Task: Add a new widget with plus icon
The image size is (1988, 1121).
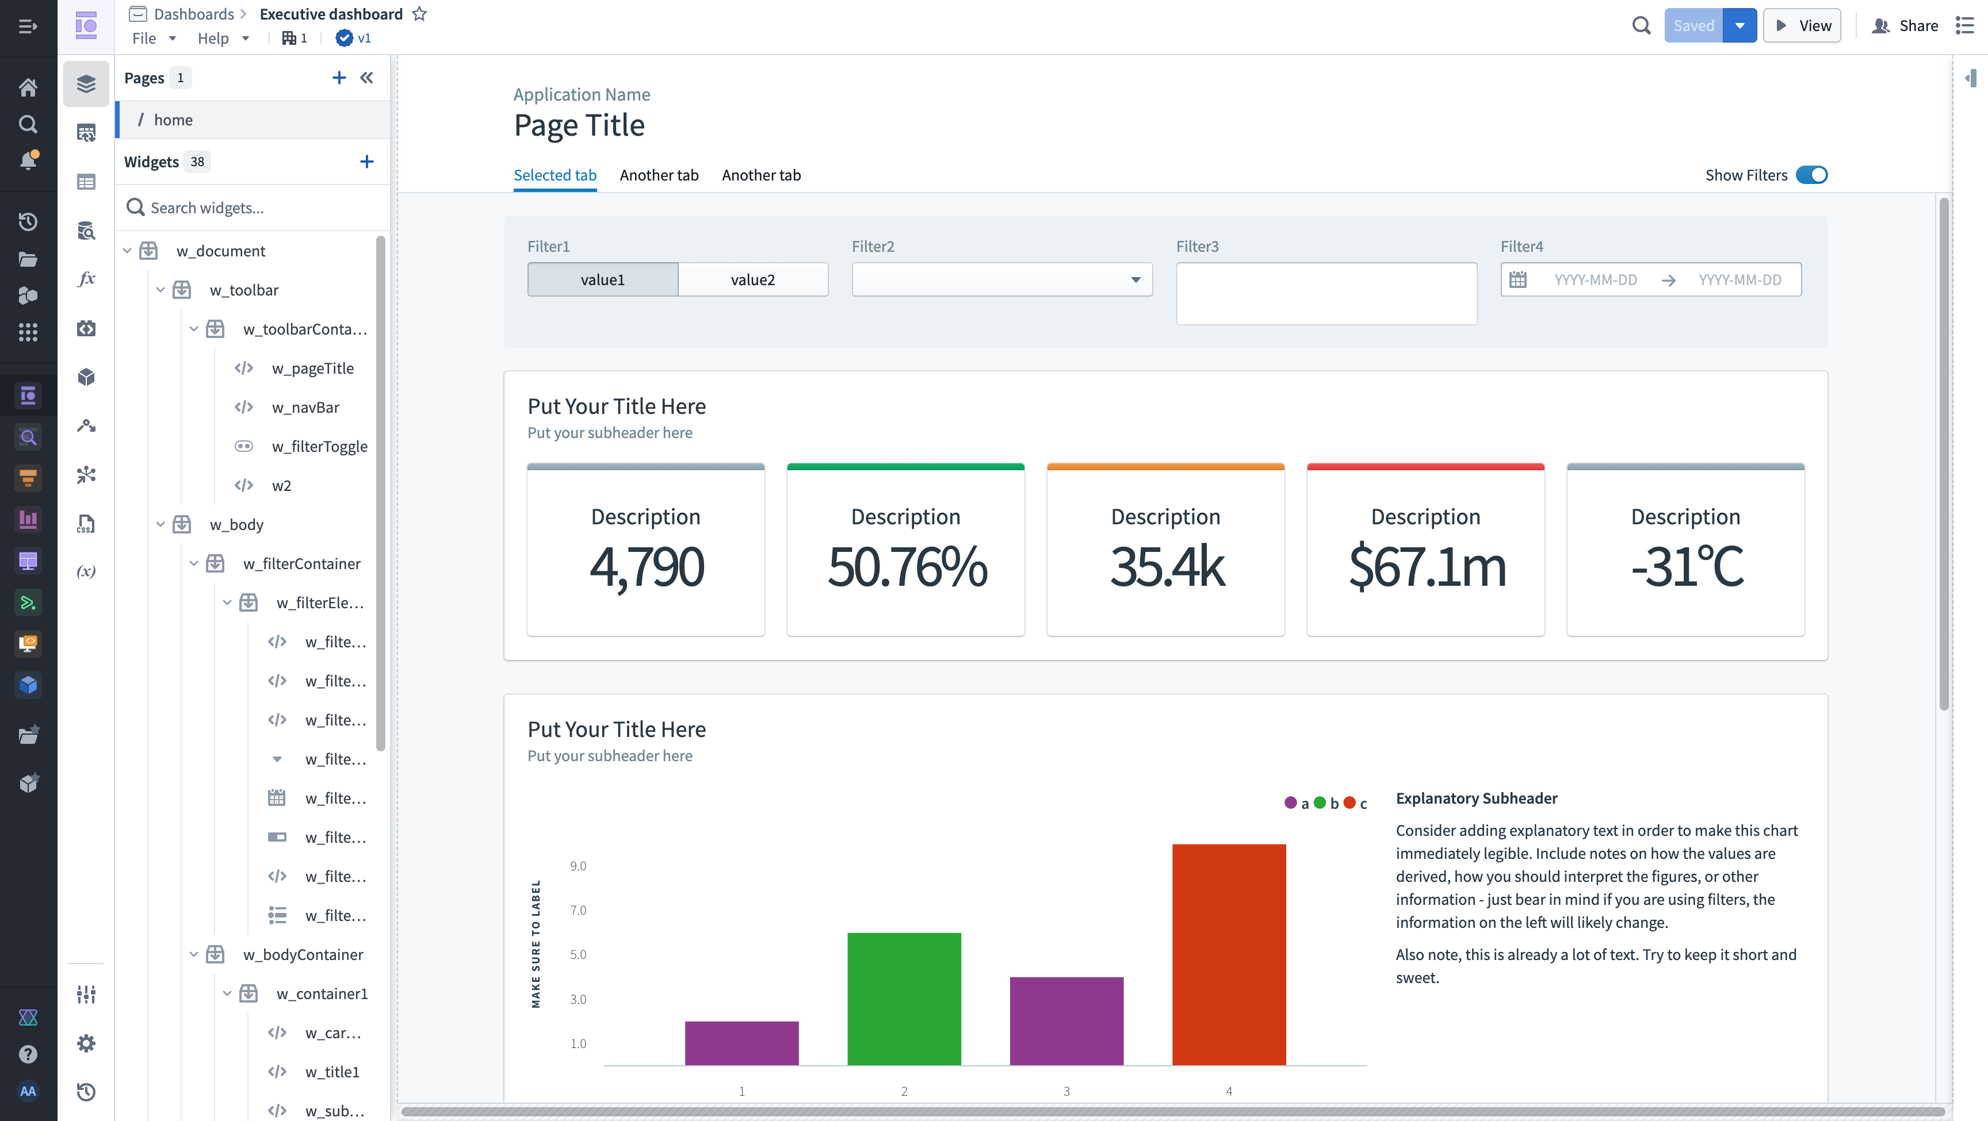Action: point(366,161)
